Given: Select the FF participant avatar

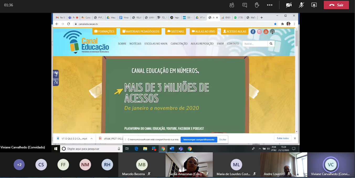Looking at the screenshot, I should [x=63, y=165].
